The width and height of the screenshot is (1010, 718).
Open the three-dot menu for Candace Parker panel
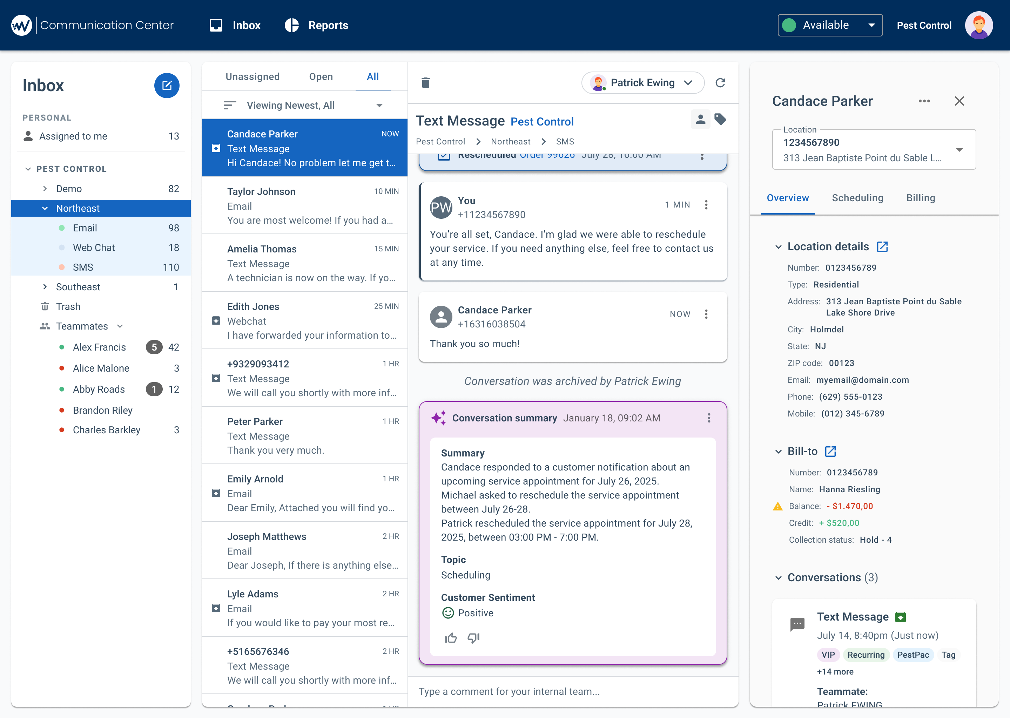click(x=924, y=101)
